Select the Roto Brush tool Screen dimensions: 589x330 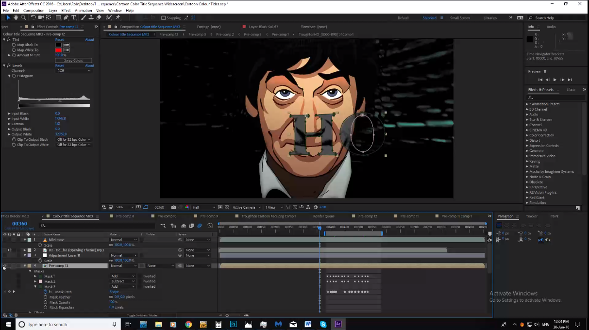pos(109,17)
